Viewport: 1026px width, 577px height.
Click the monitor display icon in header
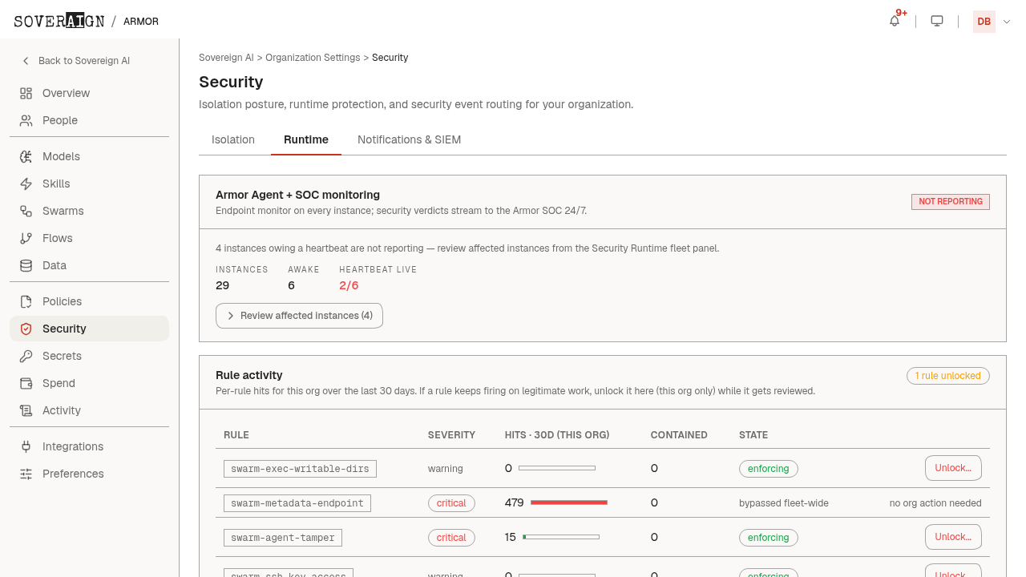[x=937, y=21]
